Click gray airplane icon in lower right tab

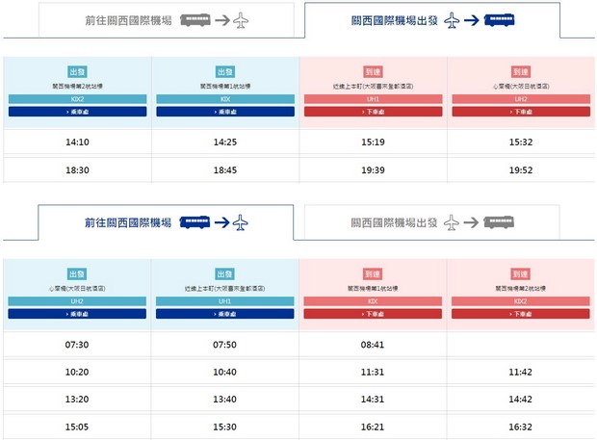coord(452,222)
